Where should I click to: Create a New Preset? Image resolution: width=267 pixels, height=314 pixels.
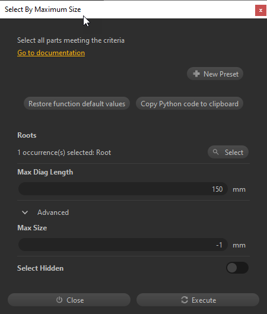215,74
